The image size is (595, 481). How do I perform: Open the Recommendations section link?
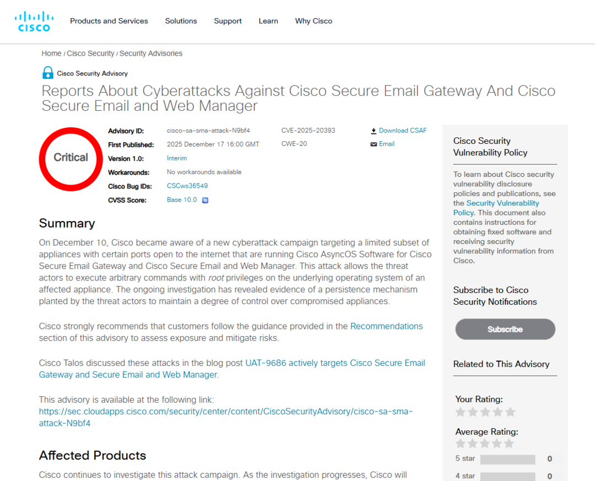click(x=387, y=326)
